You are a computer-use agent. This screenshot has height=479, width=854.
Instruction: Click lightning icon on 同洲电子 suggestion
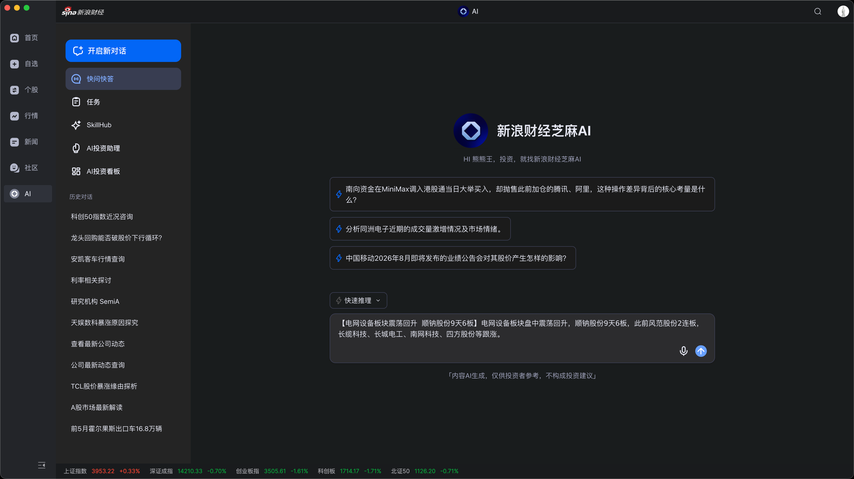point(339,229)
